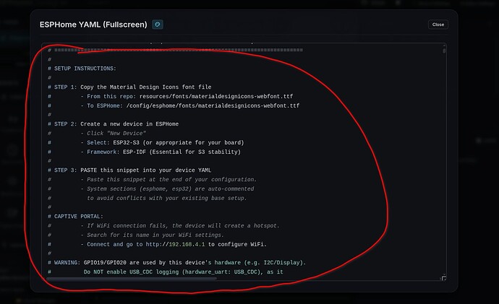This screenshot has height=304, width=499.
Task: Click the 'WARNING: GPIO19/GPIO20' line
Action: pos(176,263)
